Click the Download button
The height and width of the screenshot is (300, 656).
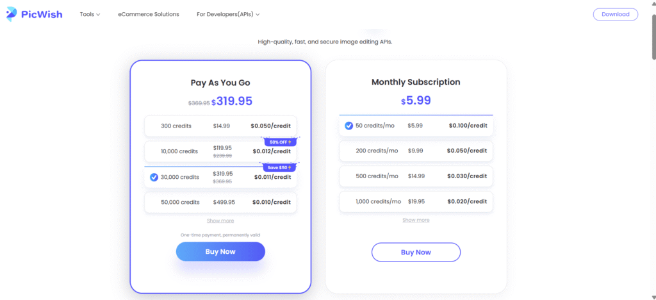click(615, 14)
